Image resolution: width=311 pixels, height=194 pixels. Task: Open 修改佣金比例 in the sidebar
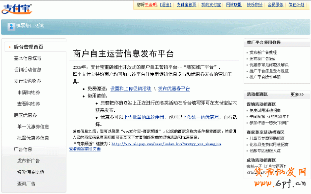[x=31, y=172]
